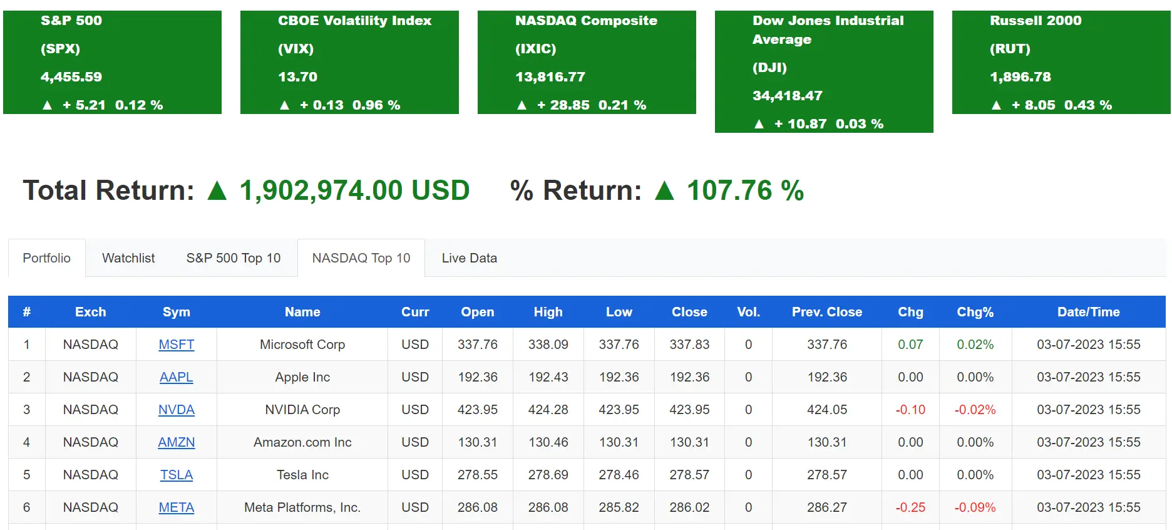Click the up triangle in S&P 500 card
The width and height of the screenshot is (1172, 530).
(x=47, y=105)
